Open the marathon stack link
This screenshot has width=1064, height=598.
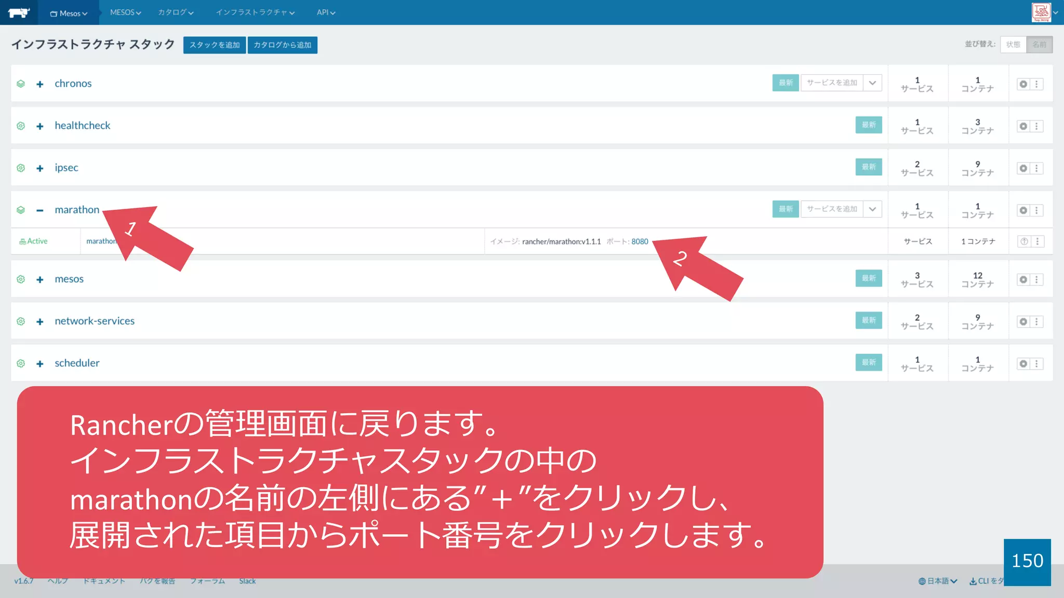(x=77, y=210)
